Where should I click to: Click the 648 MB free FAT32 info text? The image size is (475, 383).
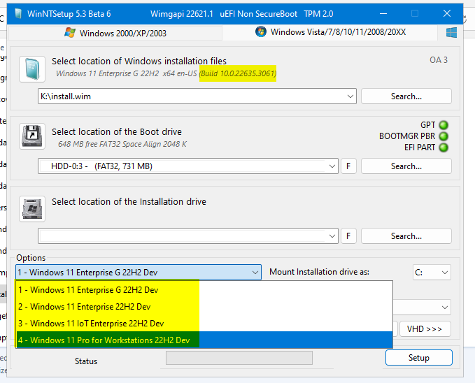click(x=122, y=144)
